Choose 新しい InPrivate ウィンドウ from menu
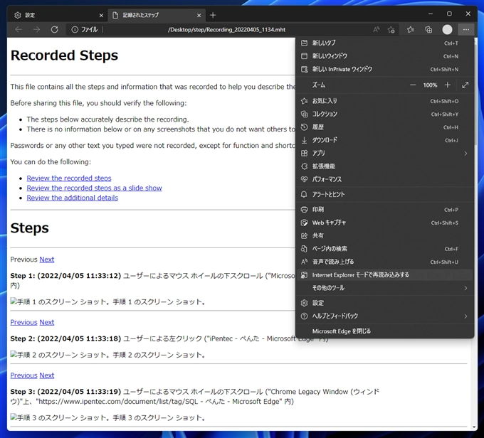The image size is (484, 438). (x=342, y=69)
